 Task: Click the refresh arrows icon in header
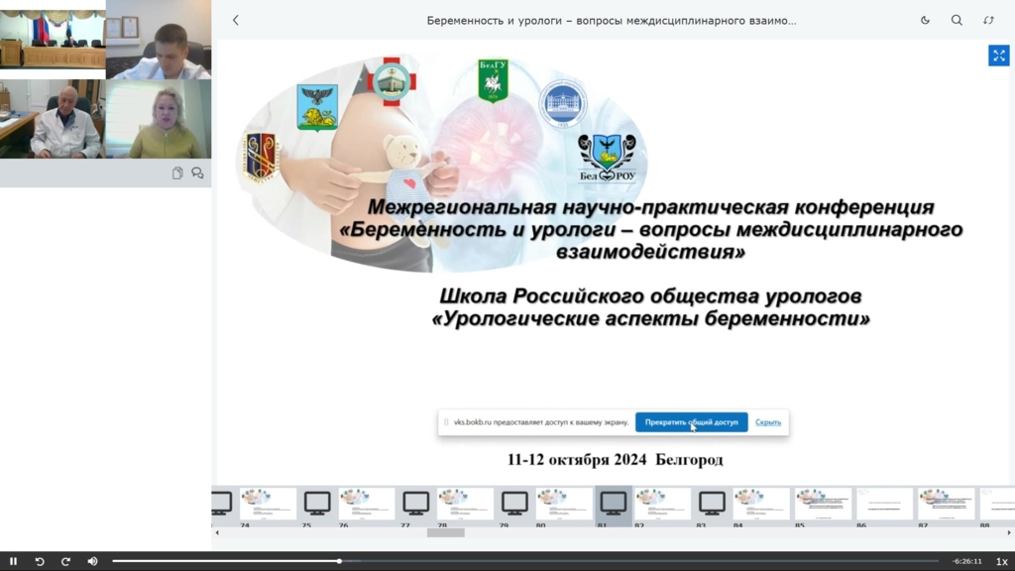988,20
